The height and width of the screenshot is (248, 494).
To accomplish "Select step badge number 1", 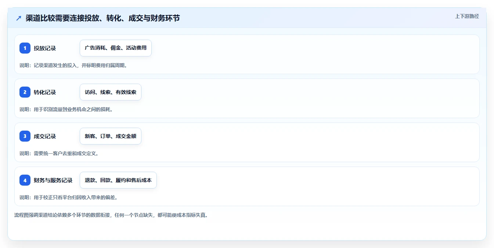I will (x=25, y=48).
